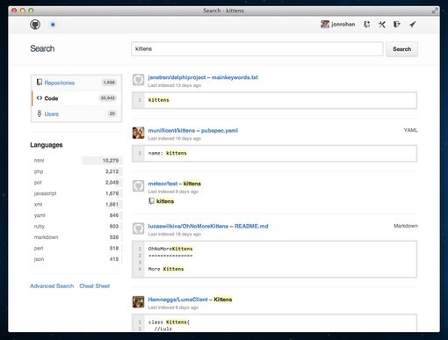Open jonrohan user avatar

click(325, 25)
